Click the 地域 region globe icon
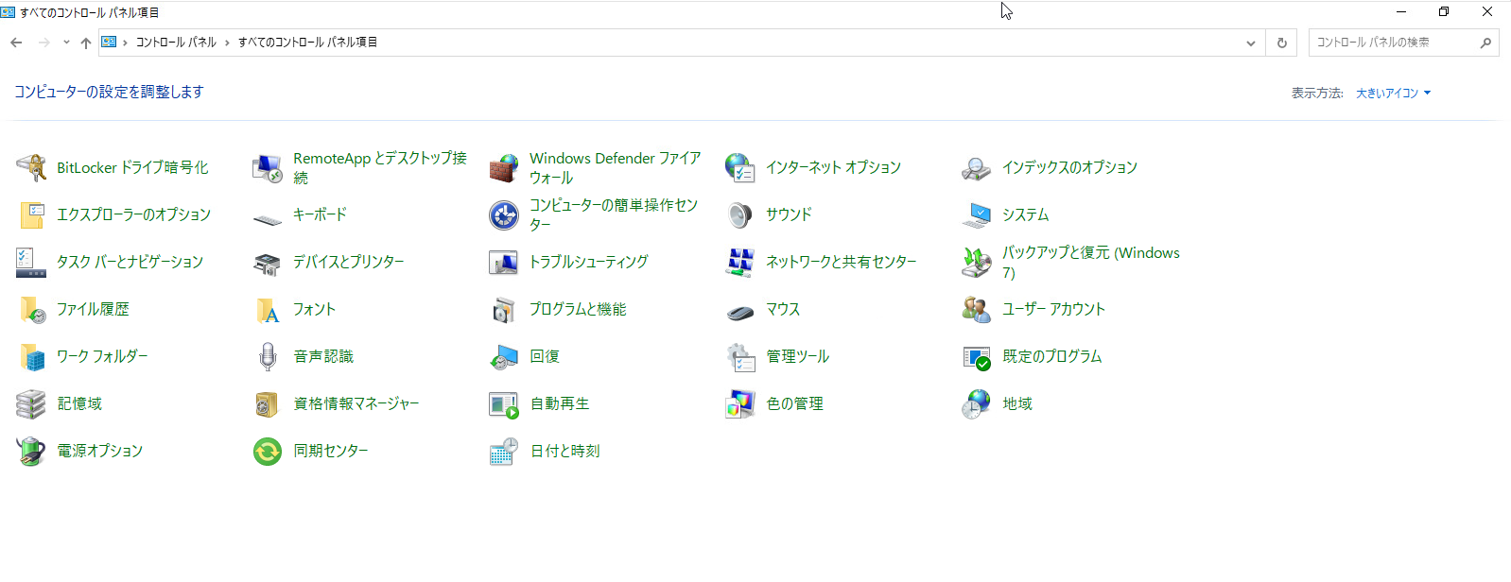Image resolution: width=1511 pixels, height=582 pixels. pyautogui.click(x=977, y=404)
